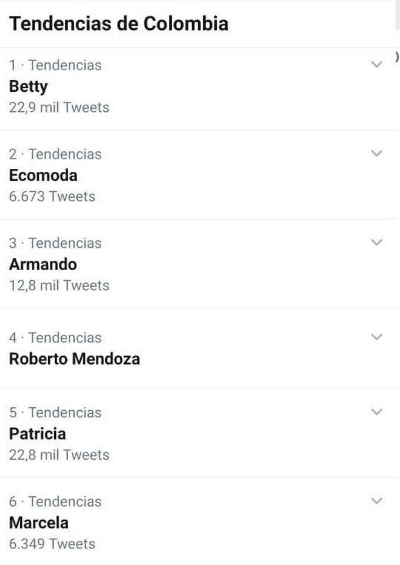
Task: Open the Roberto Mendoza trend
Action: pyautogui.click(x=74, y=359)
